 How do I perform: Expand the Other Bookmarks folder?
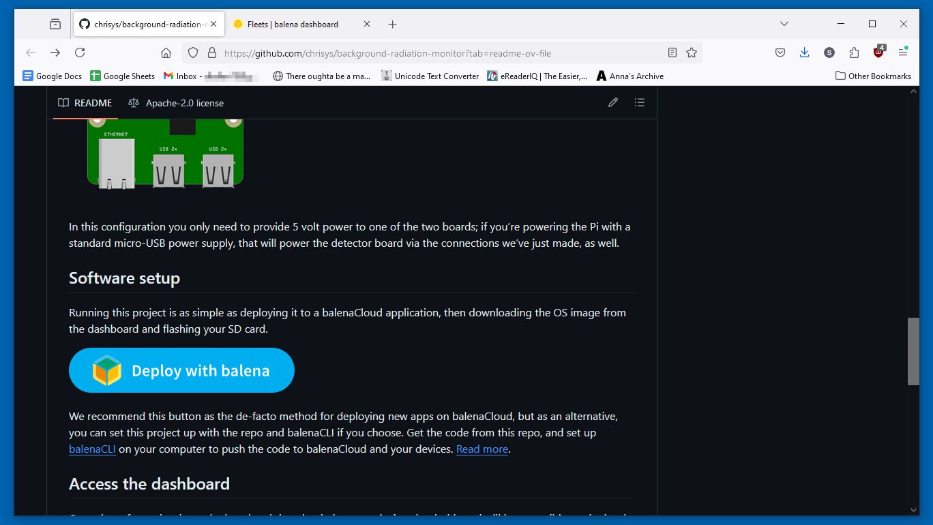[873, 76]
